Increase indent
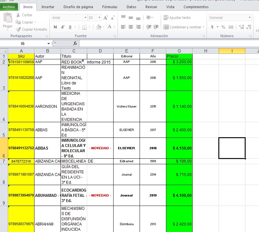 pyautogui.click(x=156, y=27)
